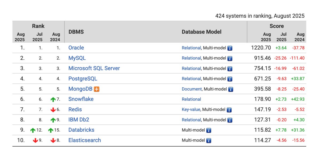Click the info icon in Microsoft SQL Server's row
Screen dimensions: 320x147
[230, 69]
